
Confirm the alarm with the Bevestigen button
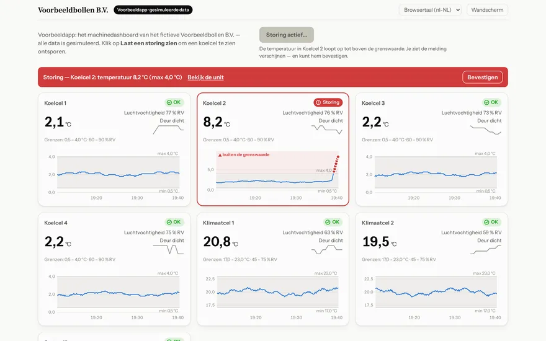(482, 77)
